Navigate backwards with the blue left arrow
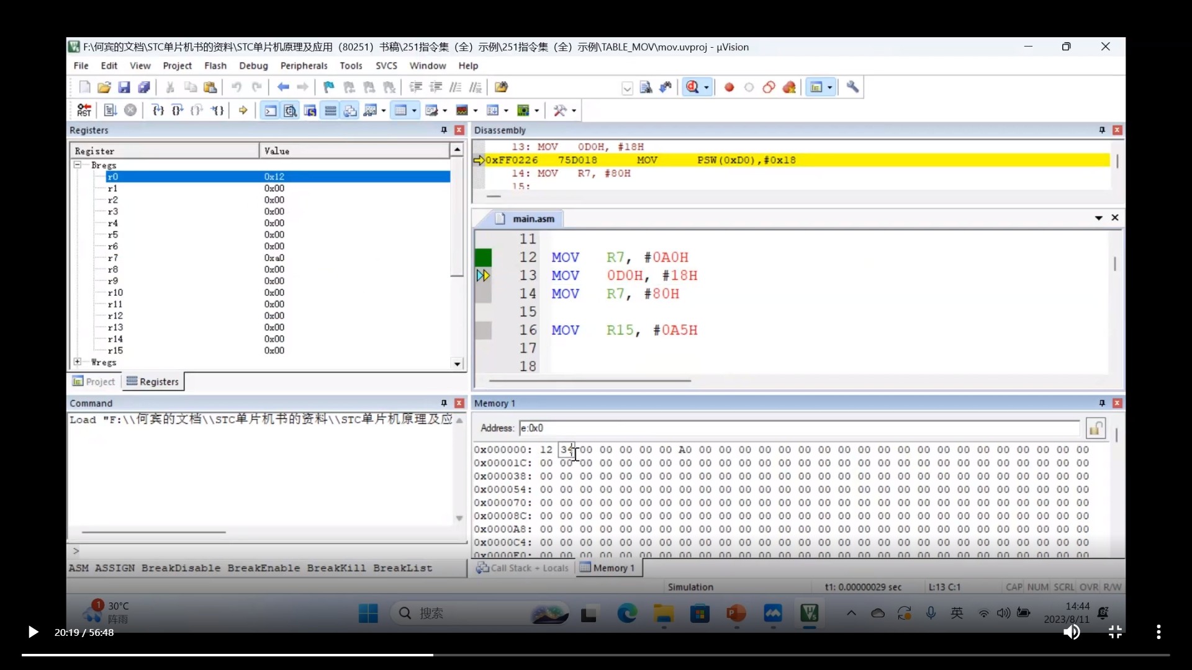This screenshot has width=1192, height=670. 283,87
